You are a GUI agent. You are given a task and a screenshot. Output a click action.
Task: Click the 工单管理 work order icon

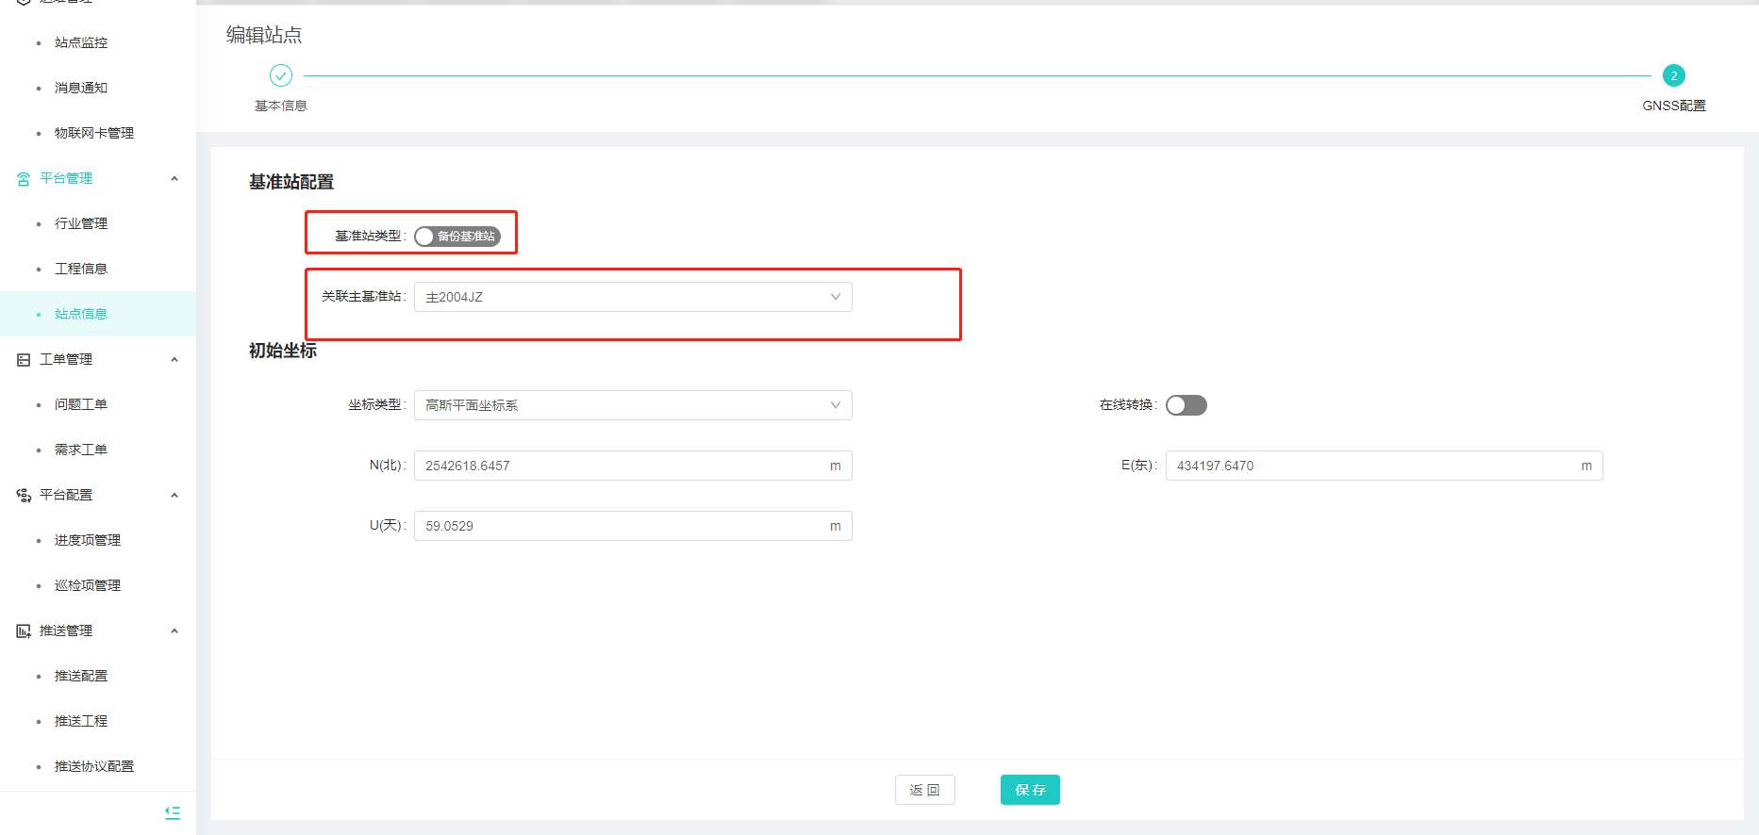(24, 360)
